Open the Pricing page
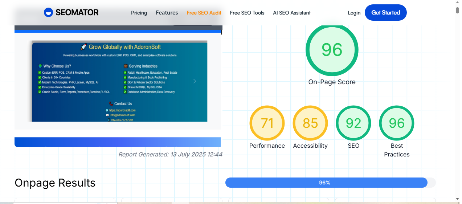This screenshot has width=462, height=204. tap(139, 13)
